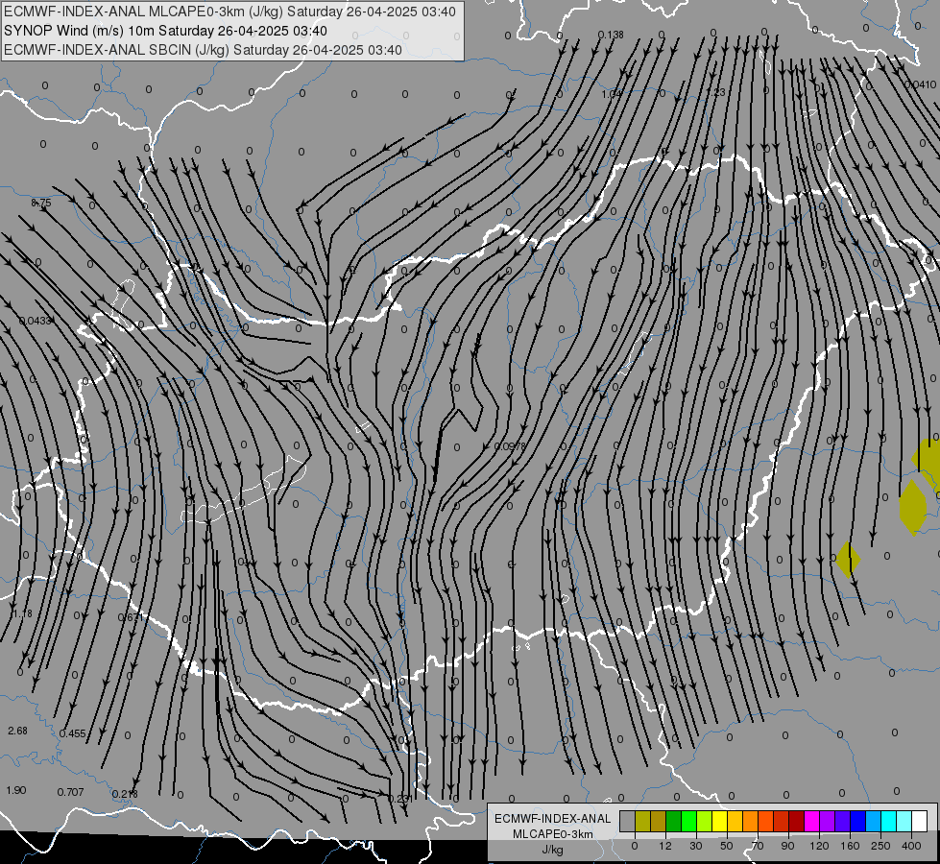Select the pure blue legend swatch
This screenshot has height=864, width=940.
858,821
